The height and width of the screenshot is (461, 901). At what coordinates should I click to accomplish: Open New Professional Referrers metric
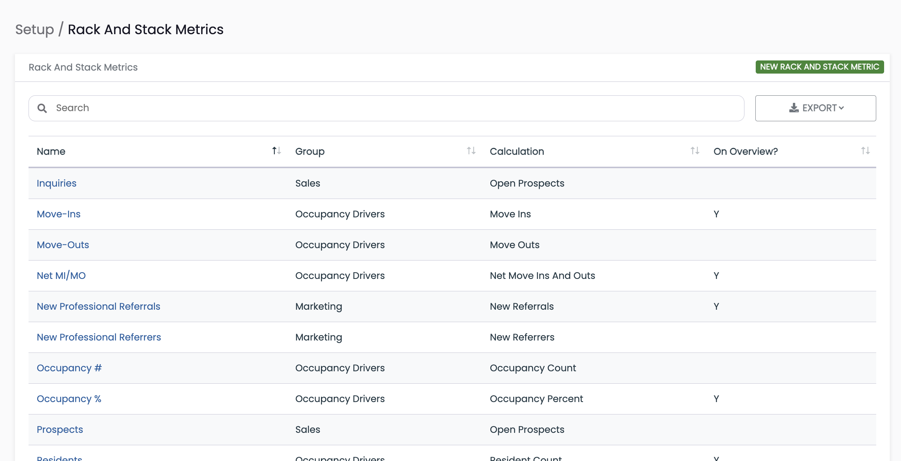[99, 337]
